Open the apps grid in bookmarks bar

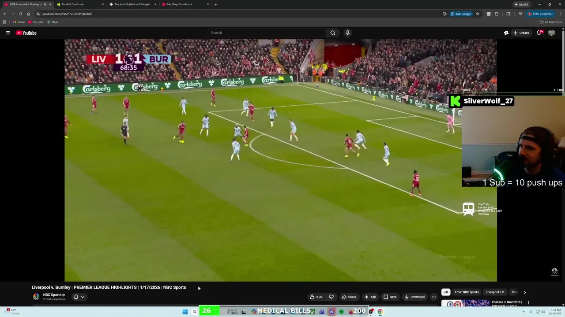(x=4, y=22)
